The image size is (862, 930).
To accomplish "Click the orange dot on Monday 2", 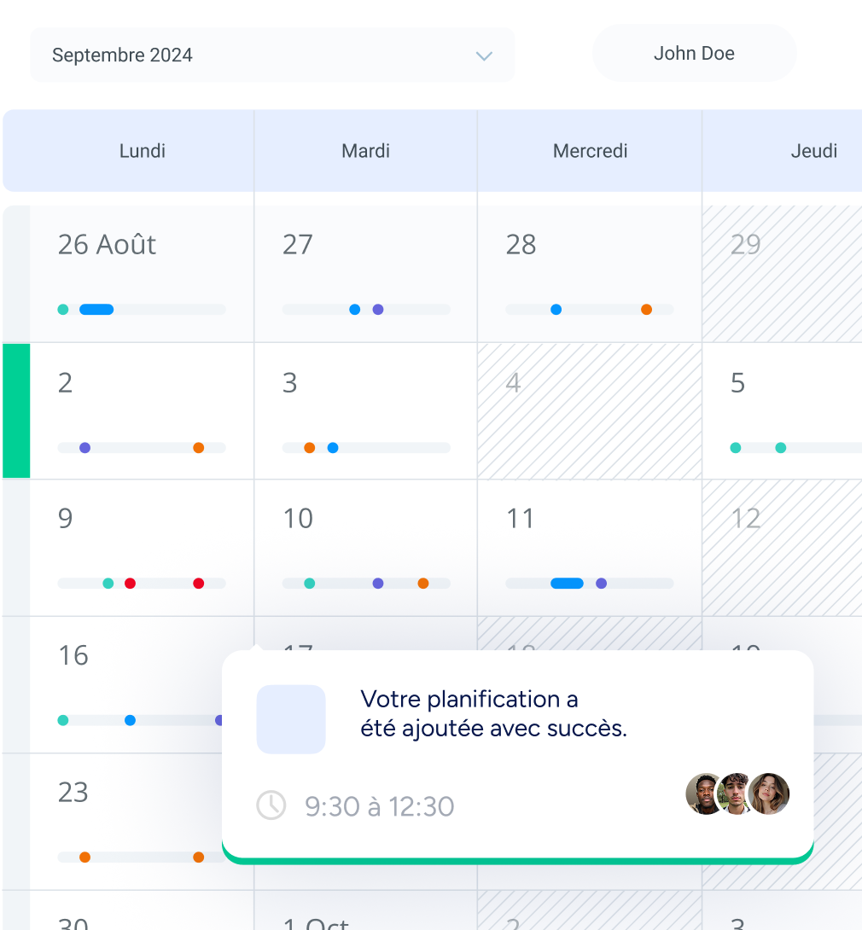I will coord(199,448).
